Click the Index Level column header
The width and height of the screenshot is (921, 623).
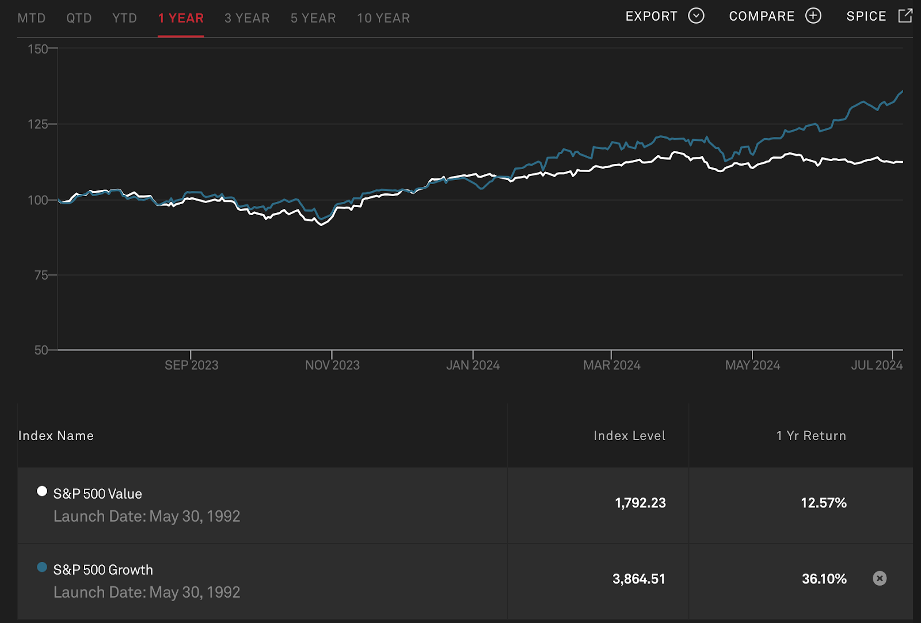pos(630,435)
